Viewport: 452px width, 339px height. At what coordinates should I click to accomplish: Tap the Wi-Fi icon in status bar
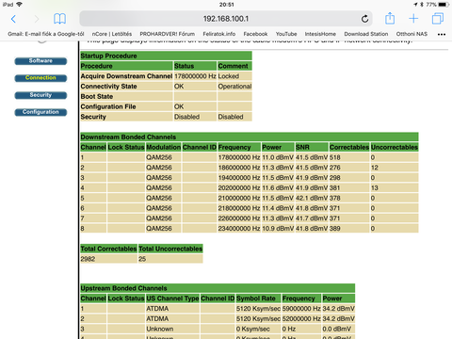pos(19,5)
